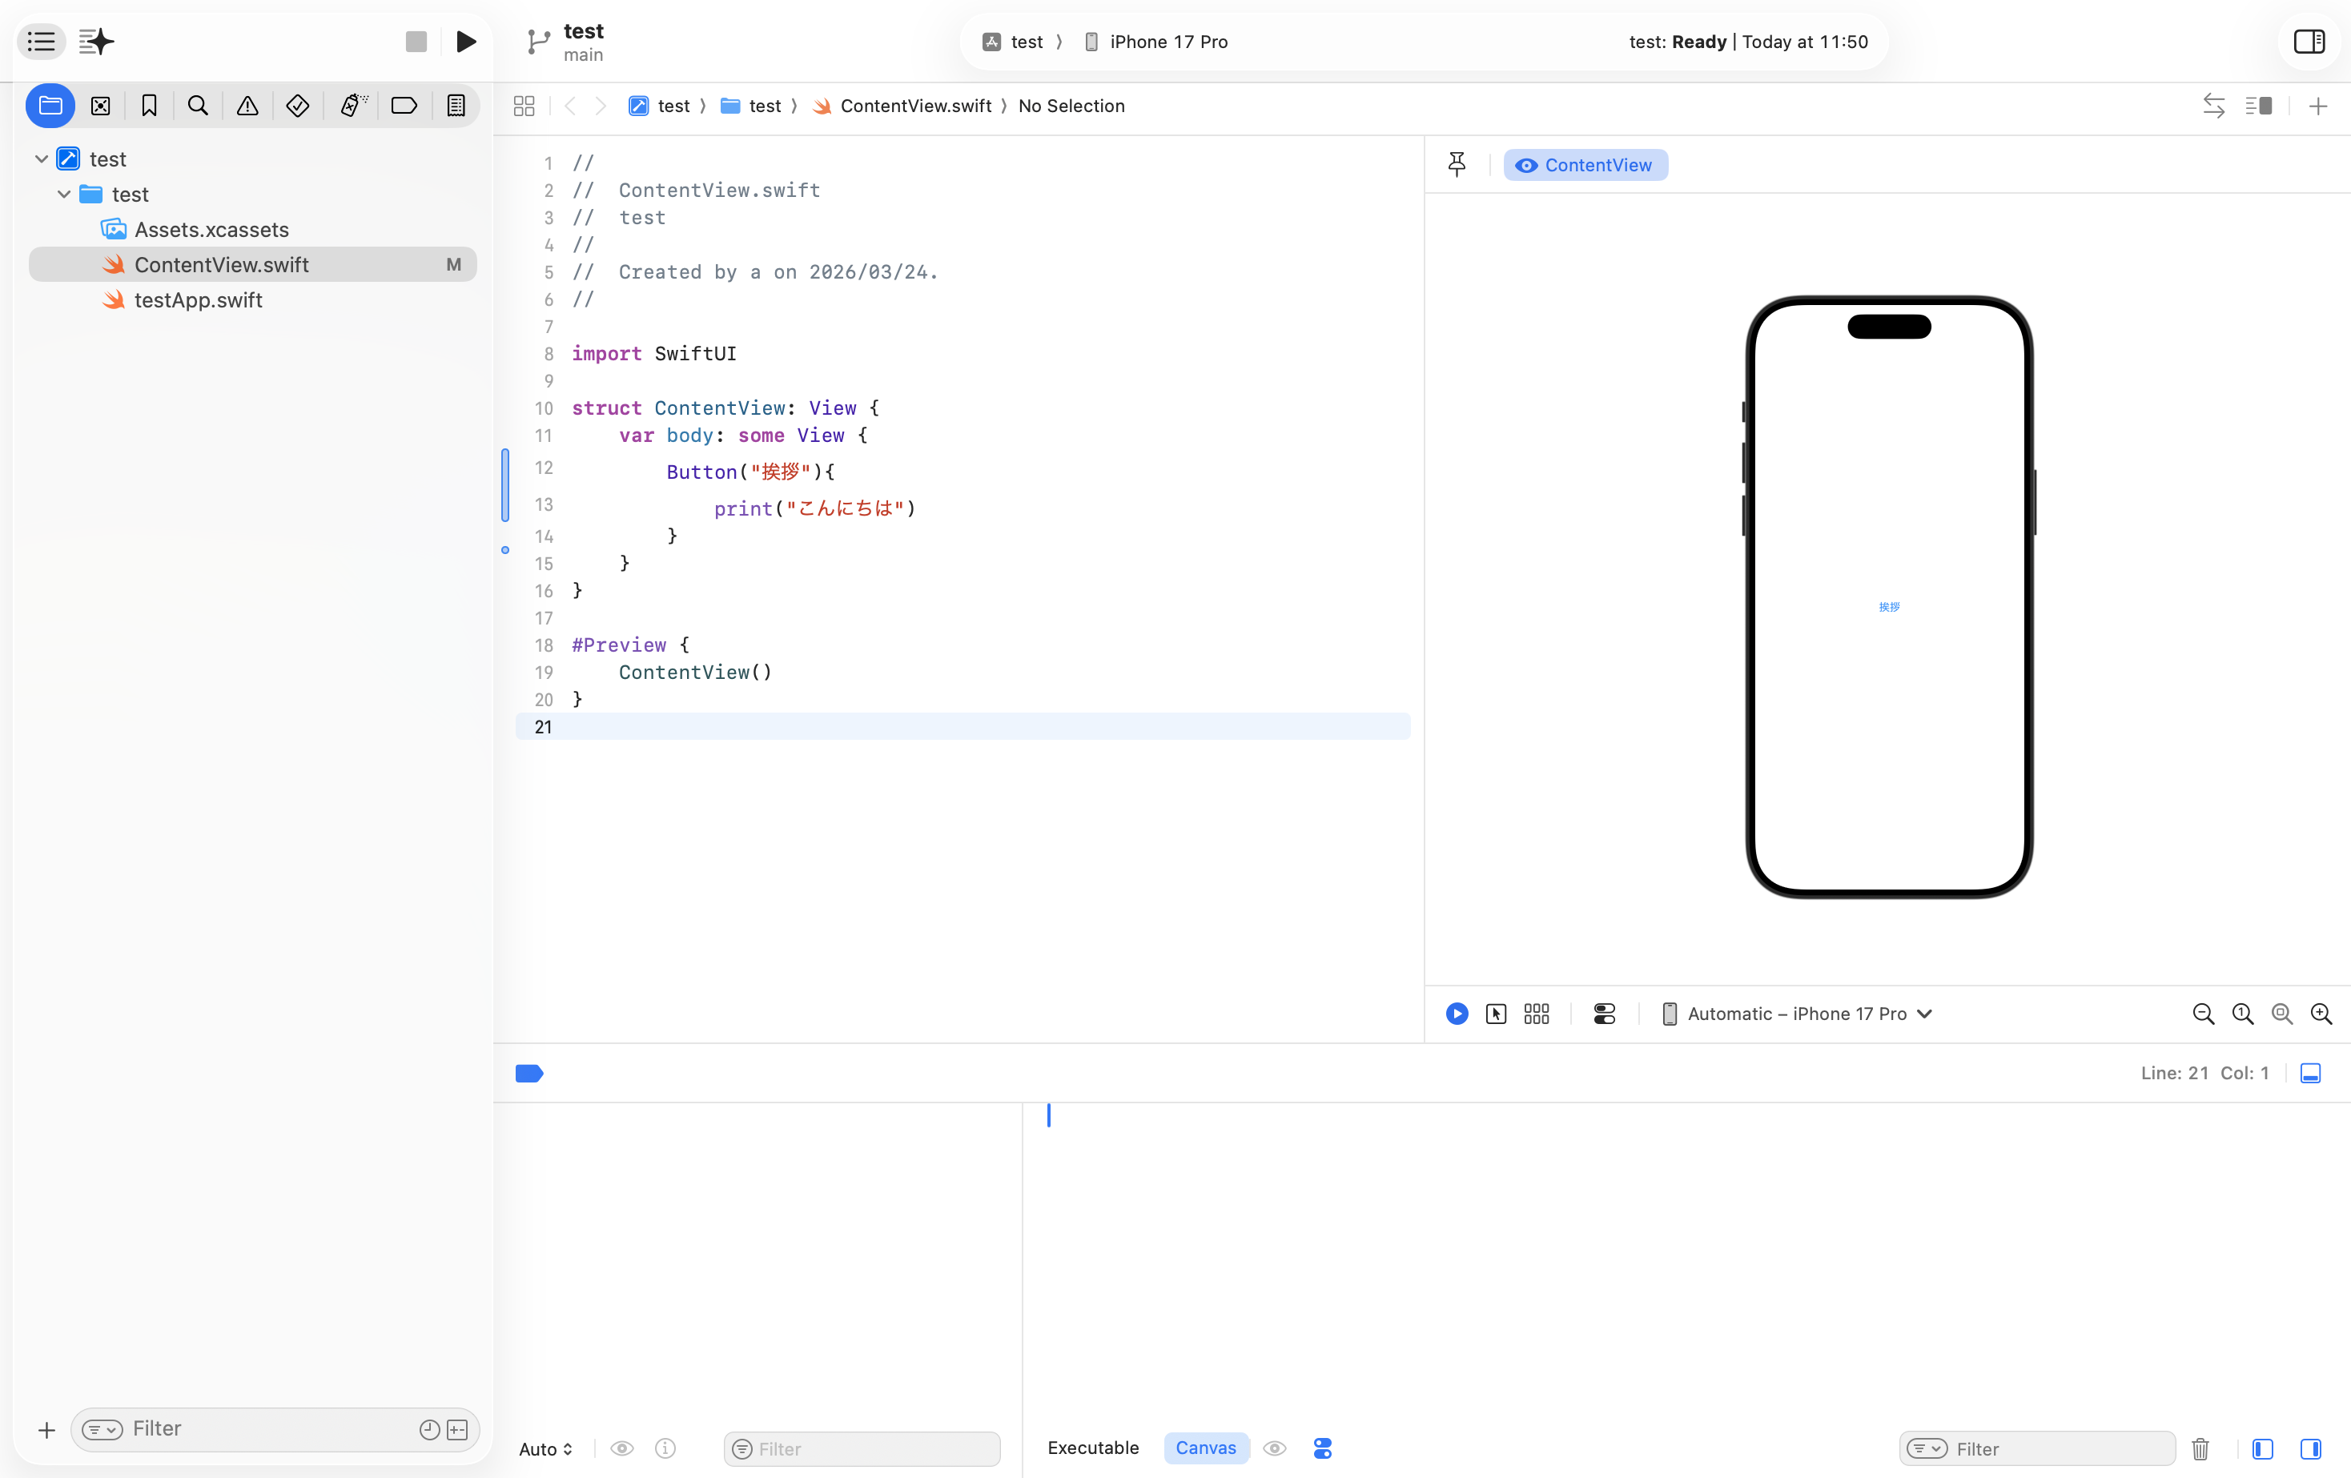
Task: Collapse the test project root
Action: pos(41,159)
